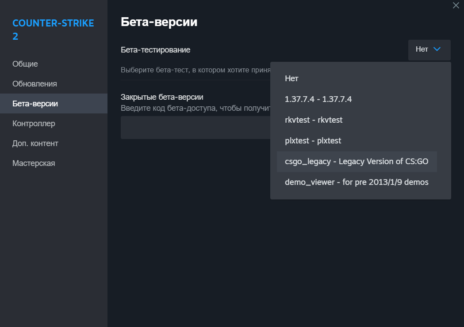This screenshot has width=464, height=327.
Task: Select demo_viewer for pre 2013/1/9 demos
Action: point(357,182)
